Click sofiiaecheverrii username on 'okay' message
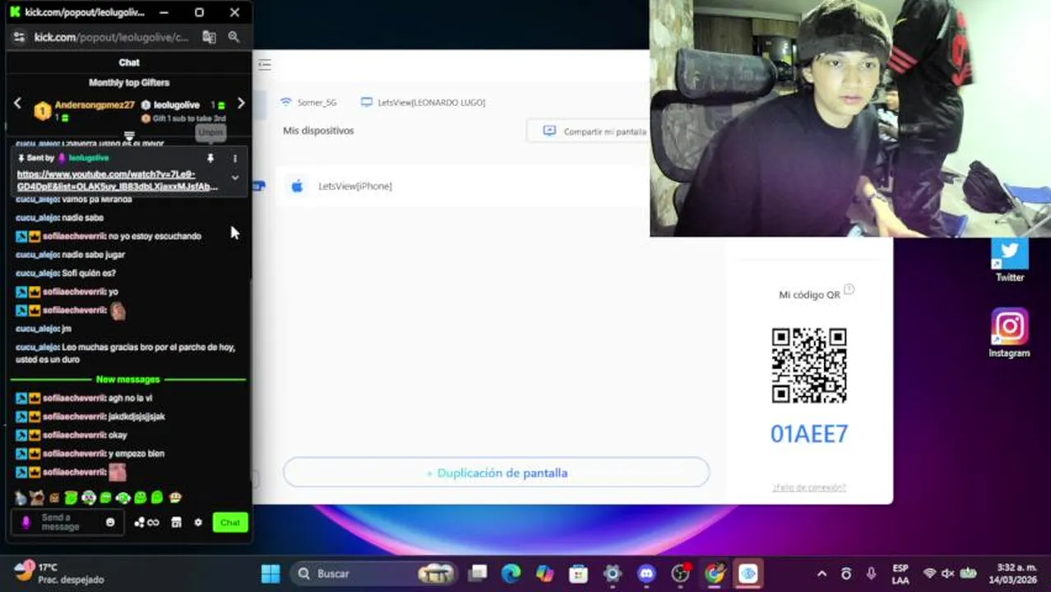Image resolution: width=1051 pixels, height=592 pixels. point(74,435)
